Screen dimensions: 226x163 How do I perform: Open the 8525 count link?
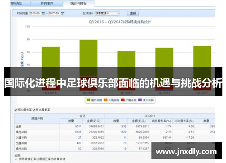(78, 132)
